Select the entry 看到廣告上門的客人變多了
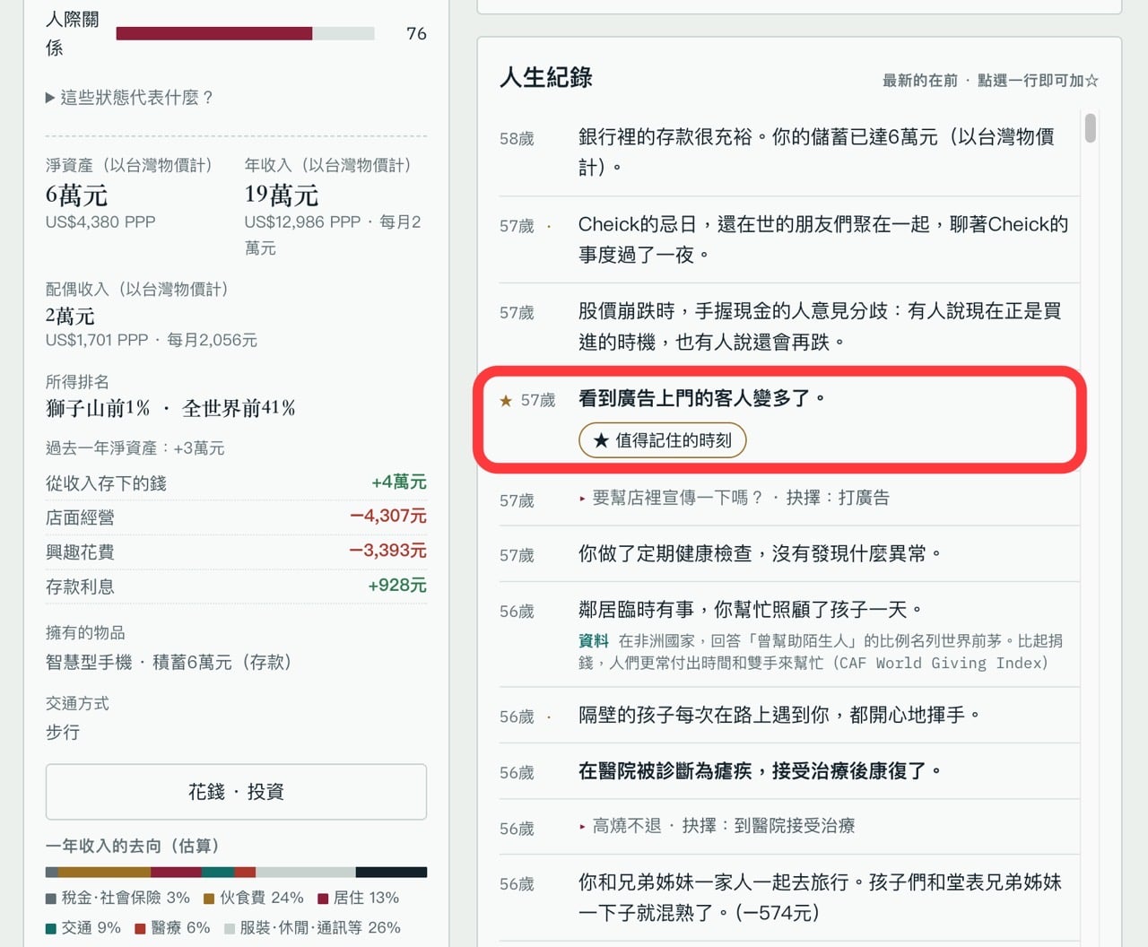1148x947 pixels. [x=789, y=420]
